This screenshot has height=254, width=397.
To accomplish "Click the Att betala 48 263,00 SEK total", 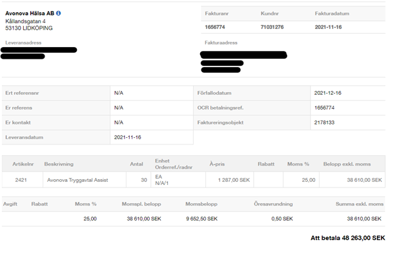I will (x=348, y=238).
